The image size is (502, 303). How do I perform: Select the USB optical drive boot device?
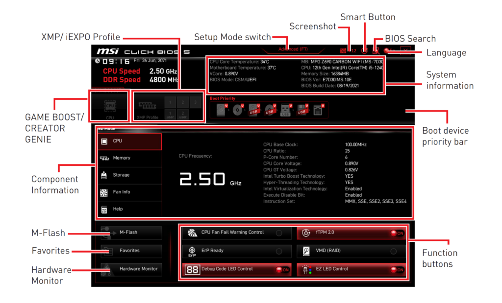click(270, 110)
